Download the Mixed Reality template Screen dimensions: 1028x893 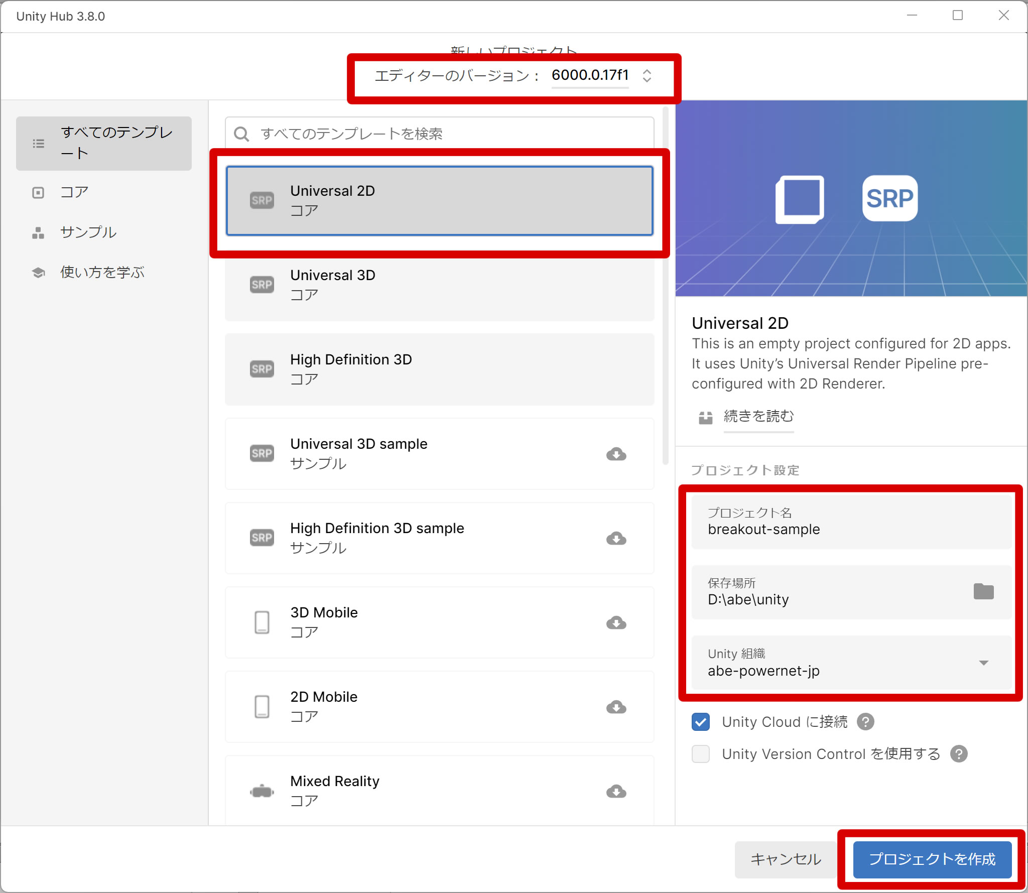pyautogui.click(x=616, y=792)
